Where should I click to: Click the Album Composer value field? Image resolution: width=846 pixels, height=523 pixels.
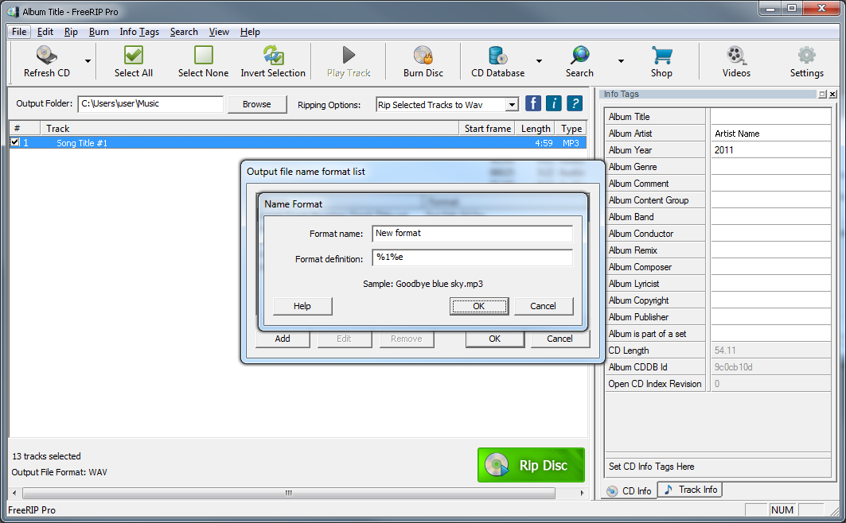click(x=770, y=266)
